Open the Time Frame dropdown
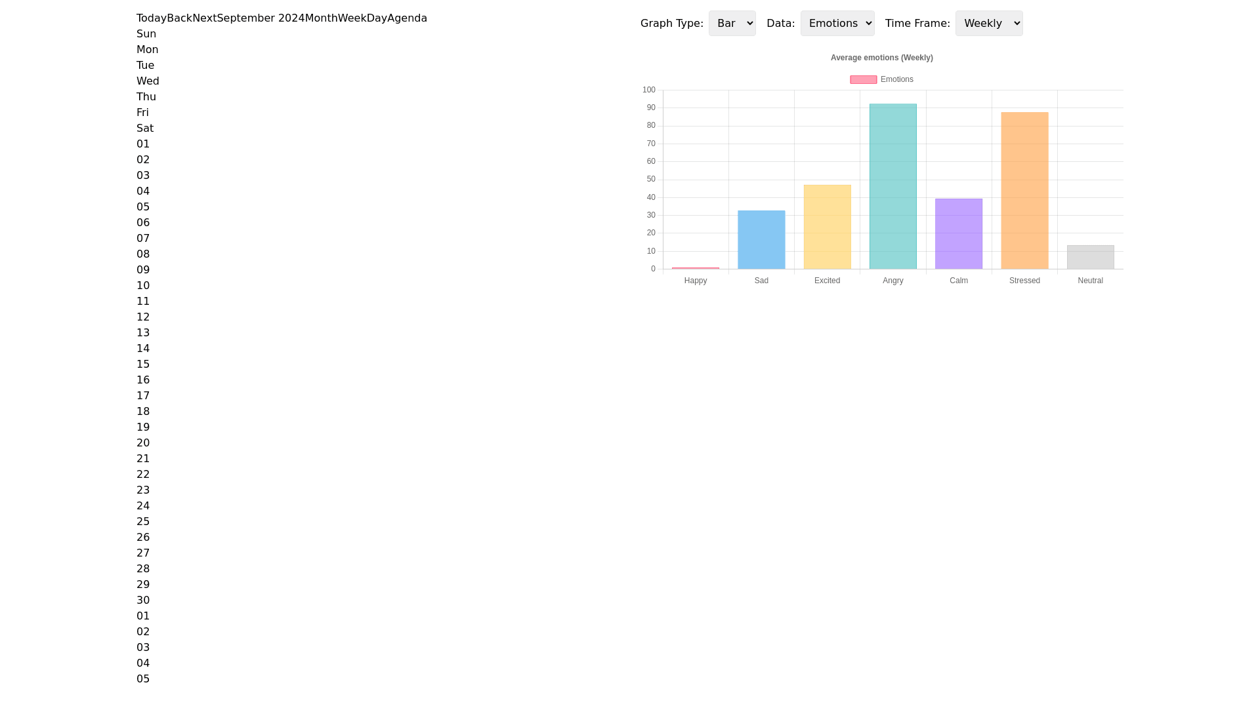This screenshot has width=1260, height=708. click(x=988, y=23)
